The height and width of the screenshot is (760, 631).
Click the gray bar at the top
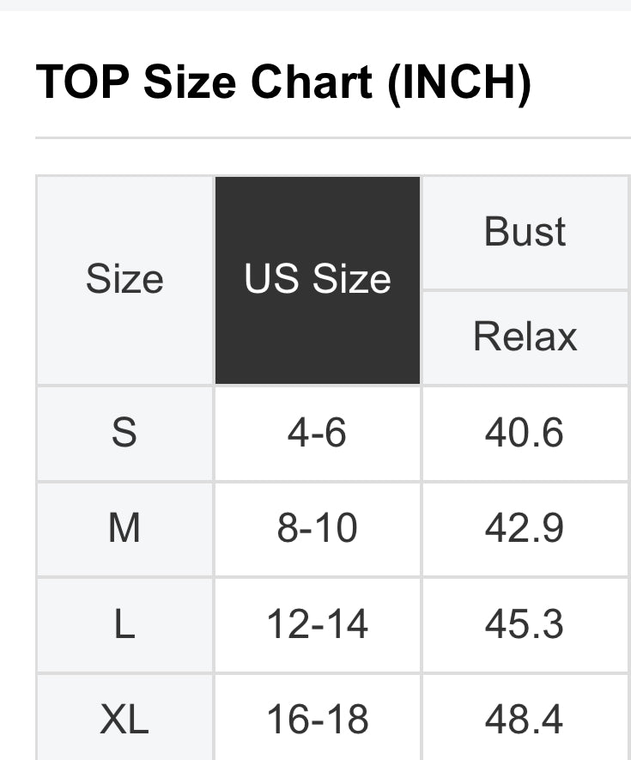(315, 4)
